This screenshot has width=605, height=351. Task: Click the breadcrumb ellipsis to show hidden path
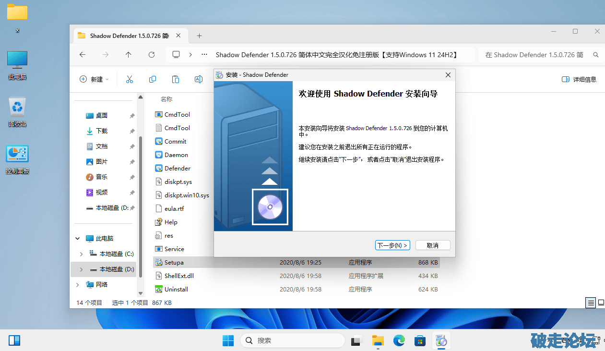[x=205, y=55]
